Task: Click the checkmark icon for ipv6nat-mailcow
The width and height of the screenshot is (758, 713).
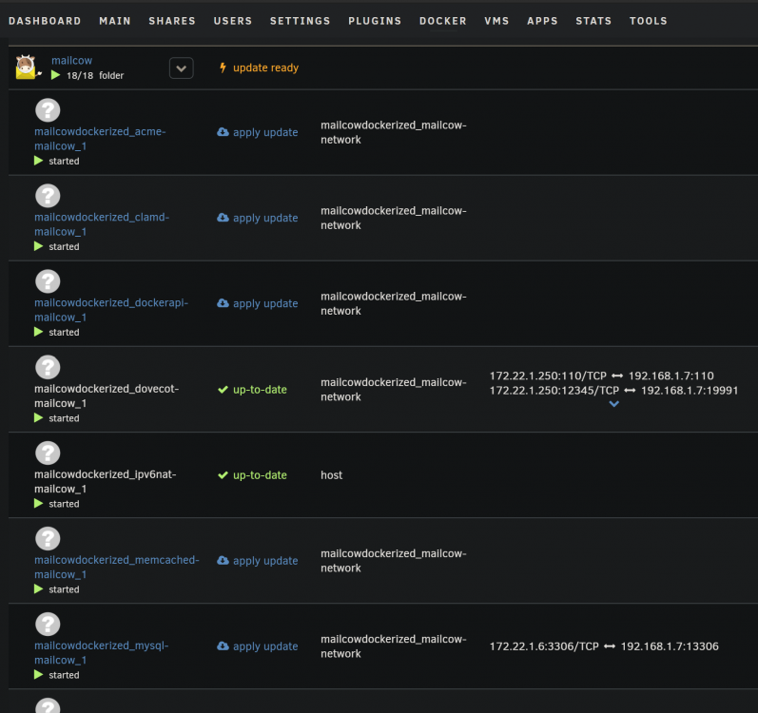Action: pos(223,474)
